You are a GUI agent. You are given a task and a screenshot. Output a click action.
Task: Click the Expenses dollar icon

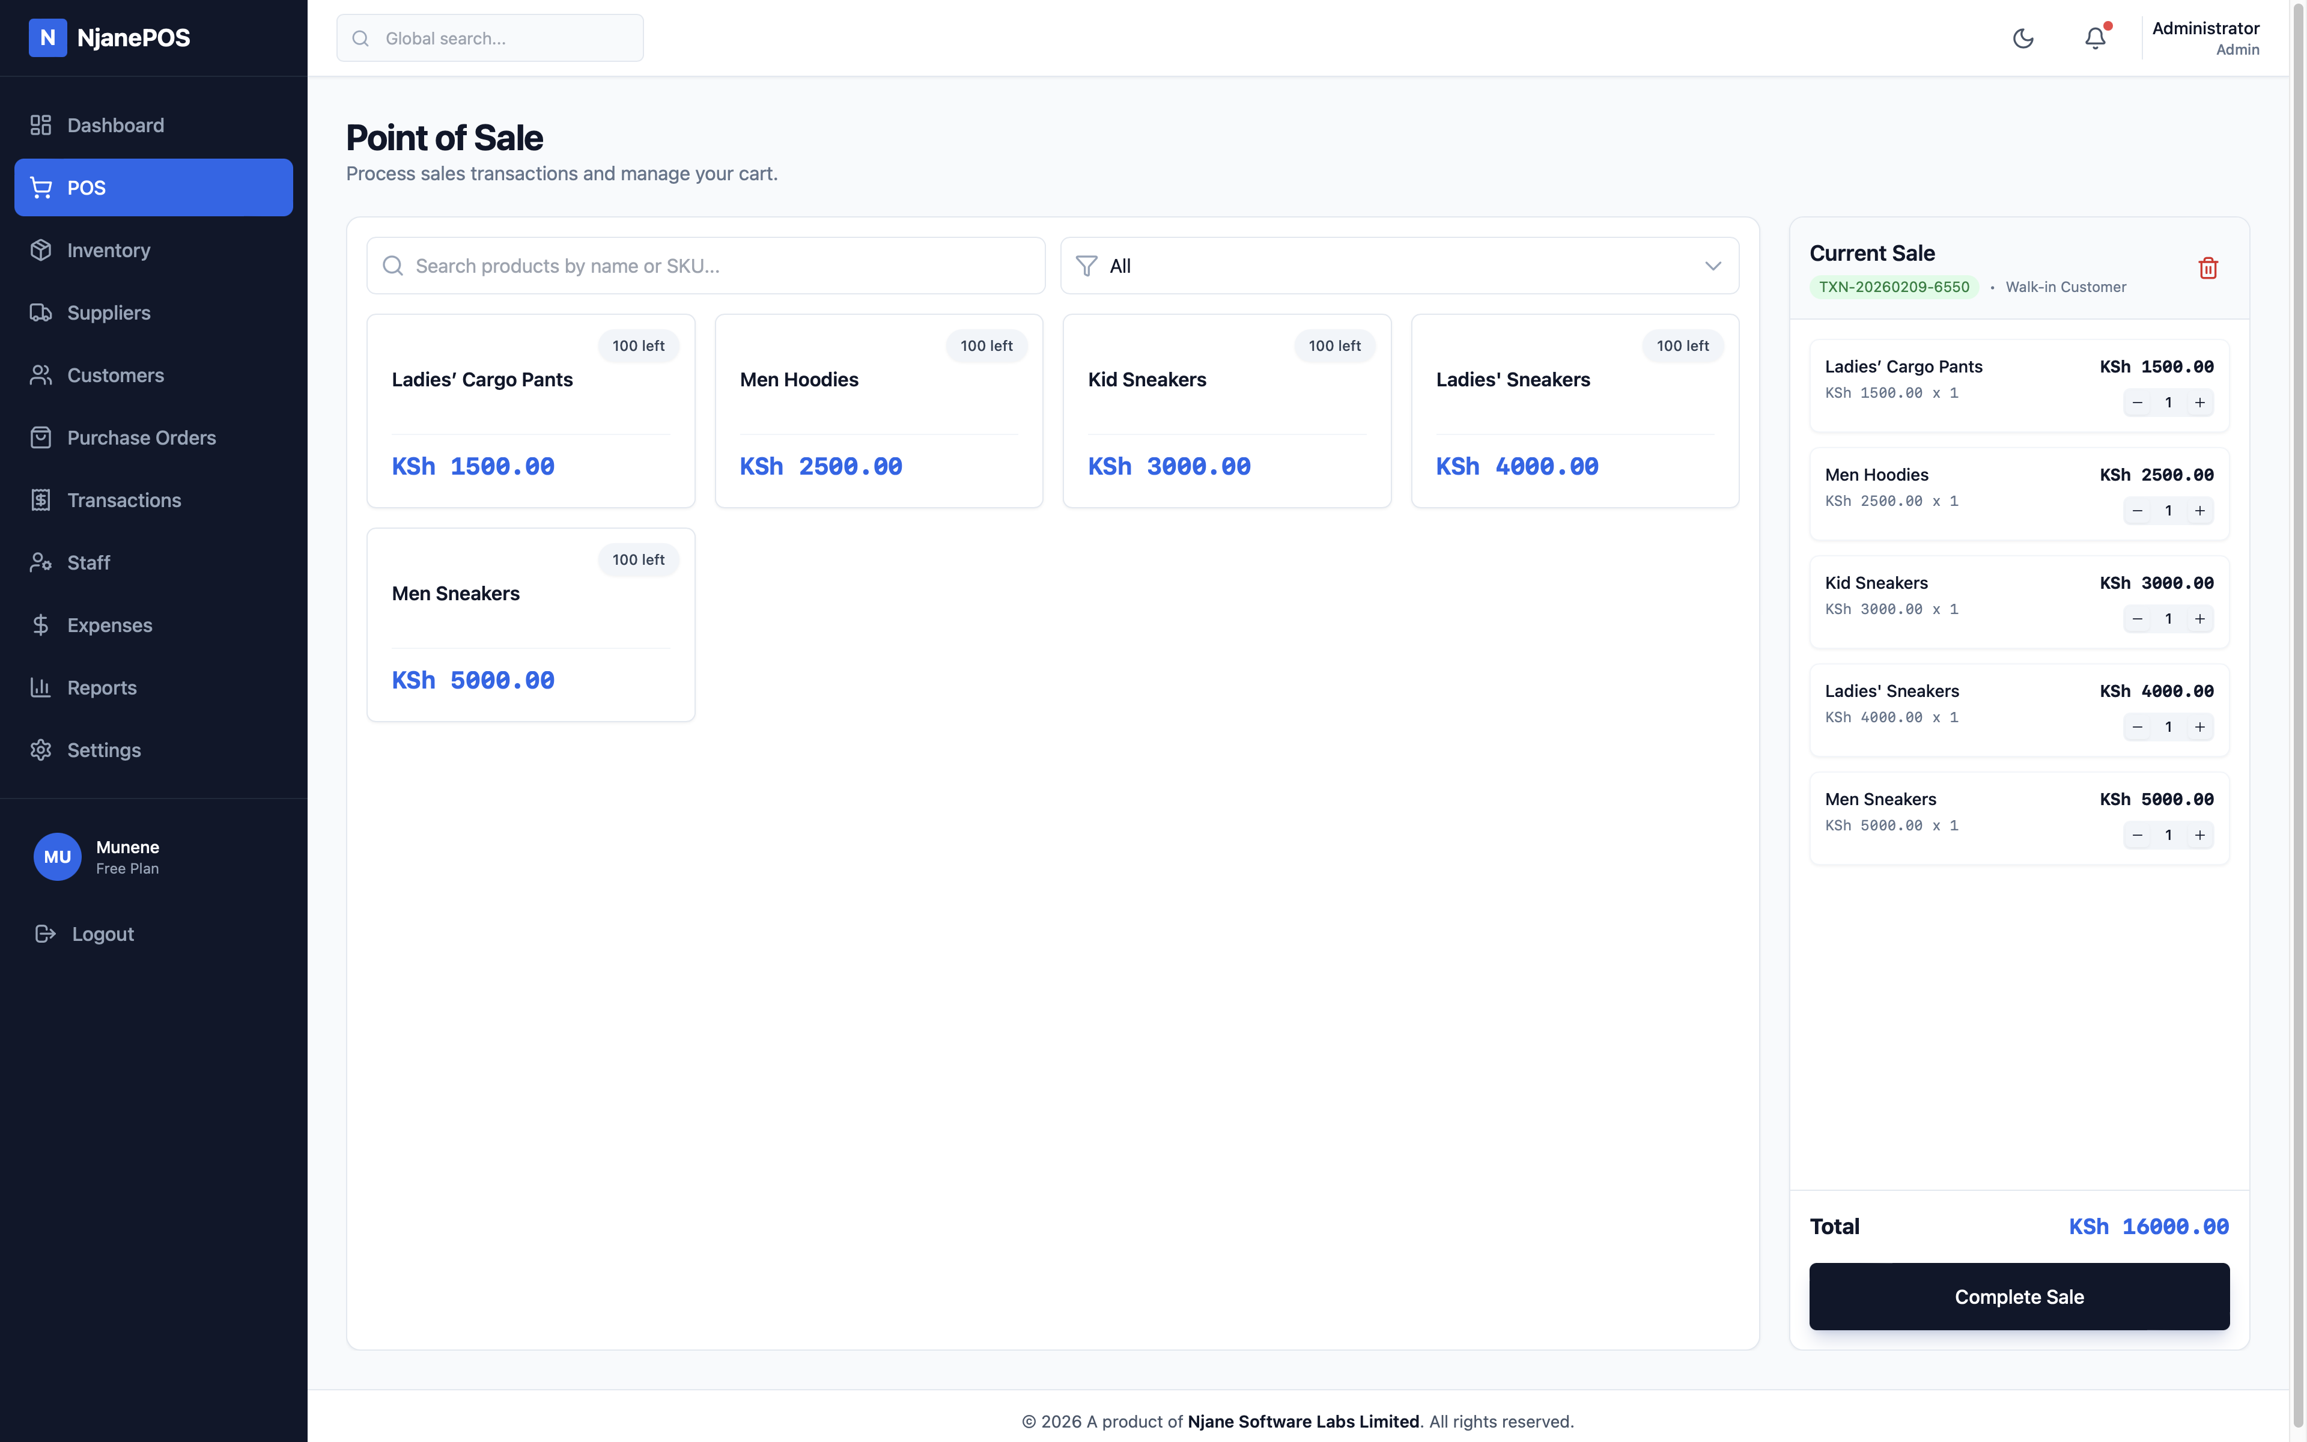(41, 625)
